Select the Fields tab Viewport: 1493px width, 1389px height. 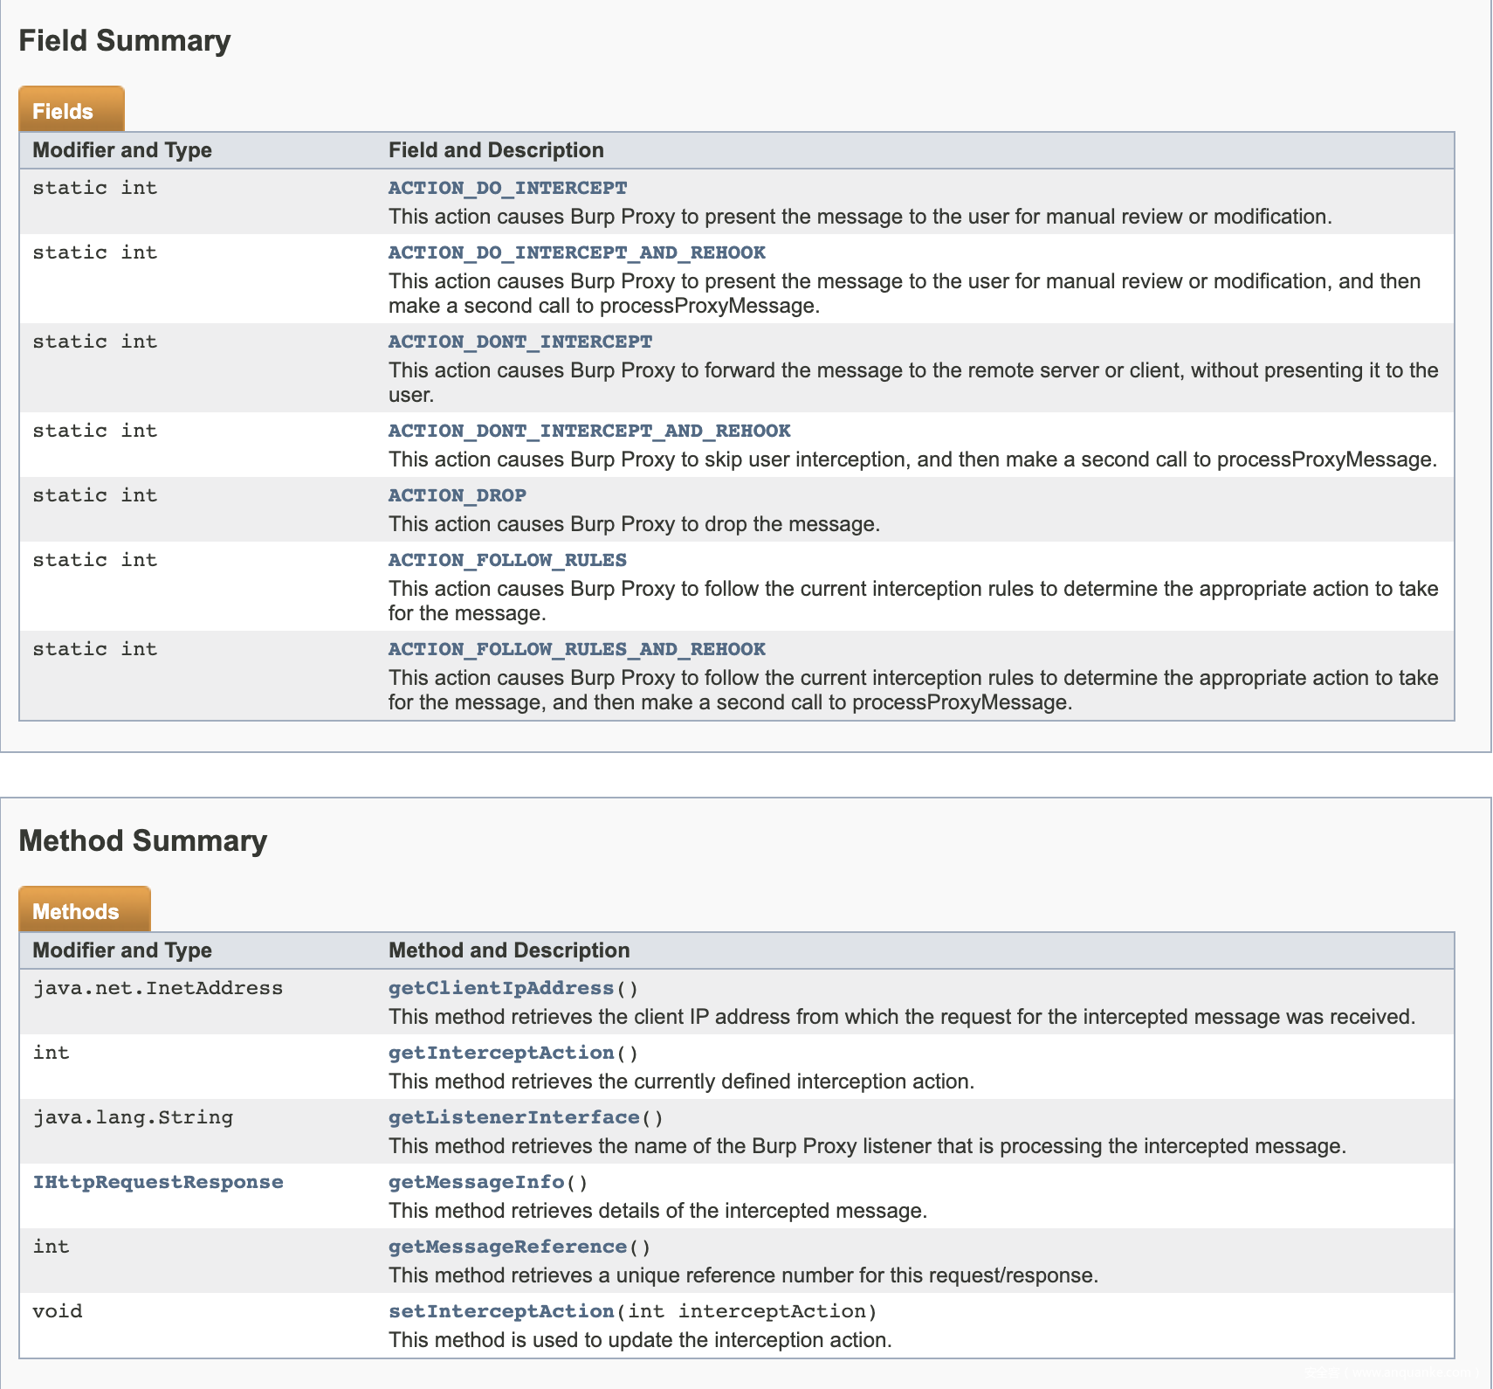point(63,111)
